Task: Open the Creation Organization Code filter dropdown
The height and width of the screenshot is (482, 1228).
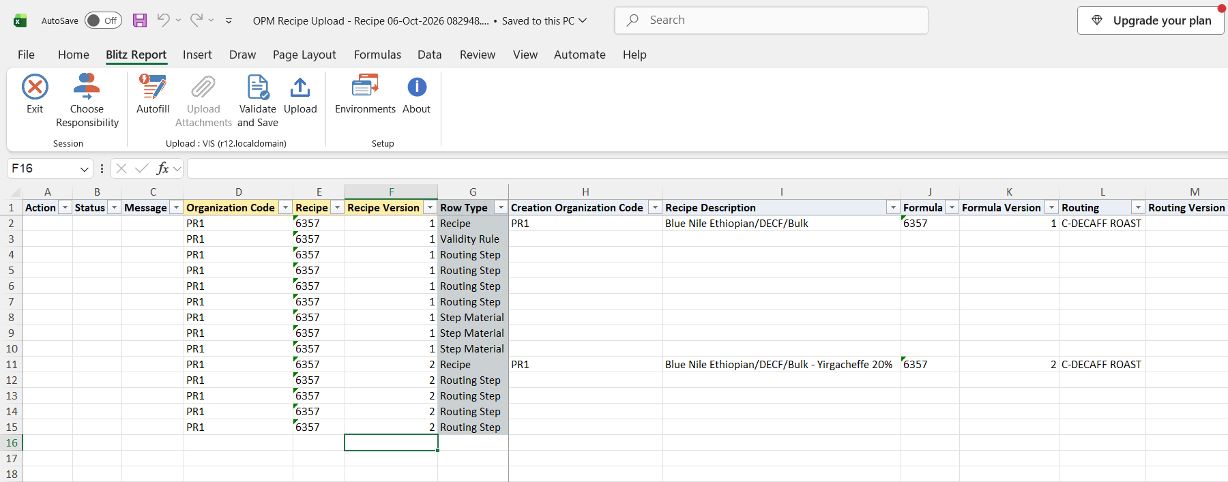Action: click(x=655, y=207)
